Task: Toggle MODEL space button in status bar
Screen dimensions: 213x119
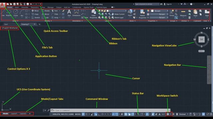Action: 78,114
